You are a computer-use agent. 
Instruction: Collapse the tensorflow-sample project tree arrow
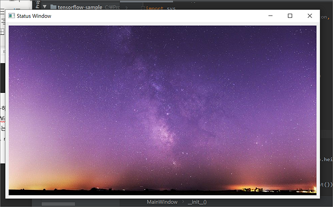(45, 6)
